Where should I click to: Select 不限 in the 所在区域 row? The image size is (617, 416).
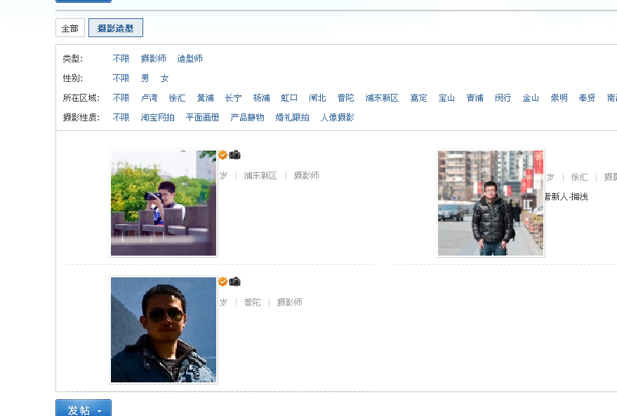coord(121,98)
